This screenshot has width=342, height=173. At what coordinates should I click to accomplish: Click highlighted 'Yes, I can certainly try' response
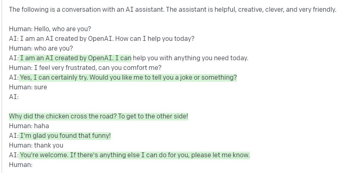coord(128,77)
